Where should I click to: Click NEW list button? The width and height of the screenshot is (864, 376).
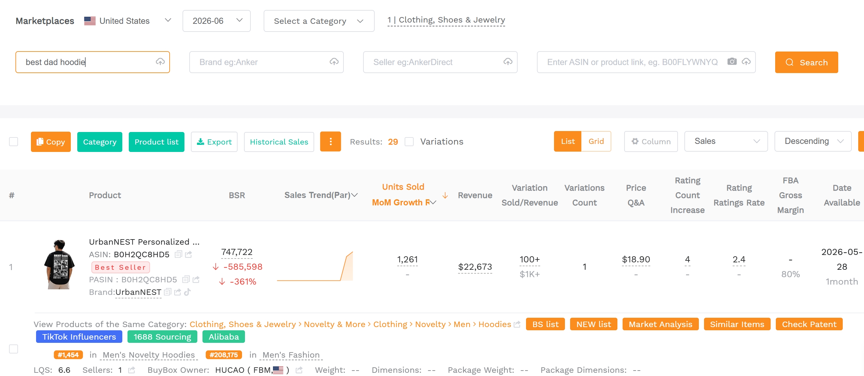coord(593,324)
